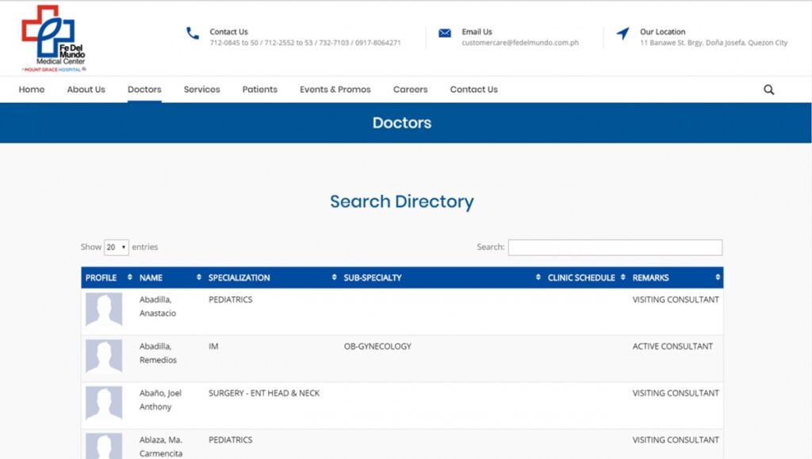Screen dimensions: 812x459
Task: Click the Fe Del Mundo Medical Center logo
Action: [x=54, y=38]
